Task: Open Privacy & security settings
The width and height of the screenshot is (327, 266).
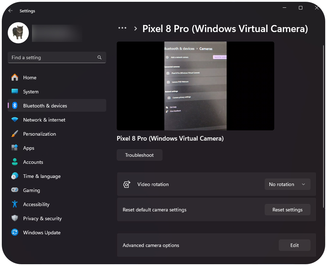Action: click(x=57, y=218)
